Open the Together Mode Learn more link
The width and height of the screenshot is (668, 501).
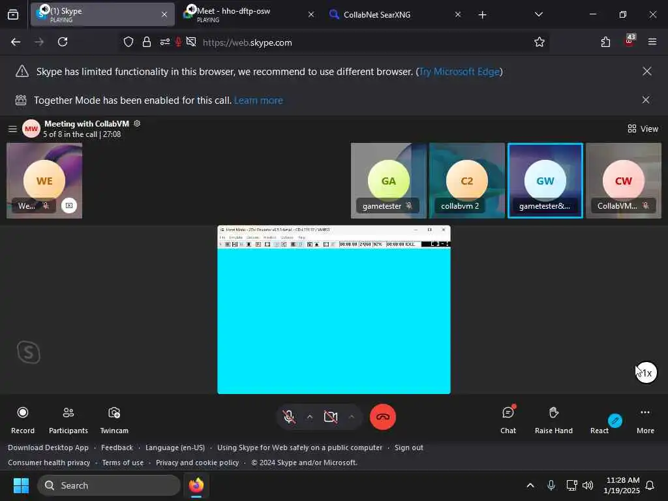pos(258,100)
